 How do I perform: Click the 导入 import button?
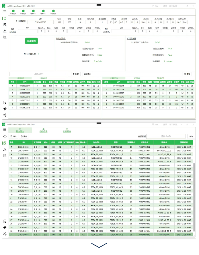[x=14, y=136]
